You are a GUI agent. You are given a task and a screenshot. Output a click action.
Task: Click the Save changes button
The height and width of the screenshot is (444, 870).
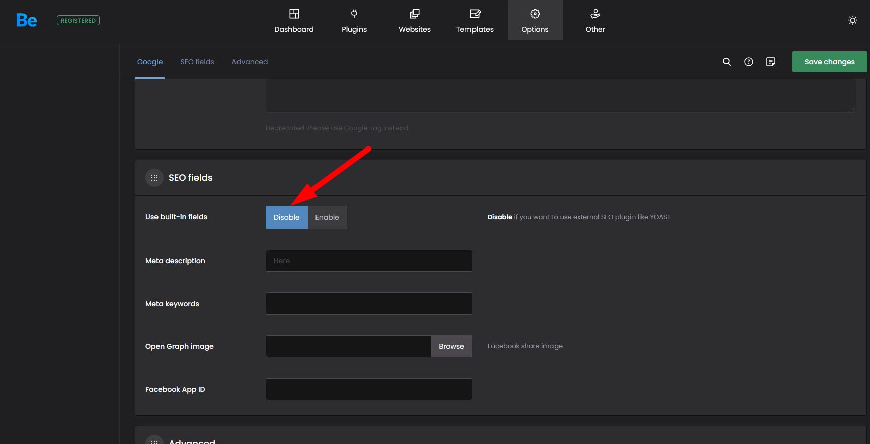pyautogui.click(x=829, y=62)
